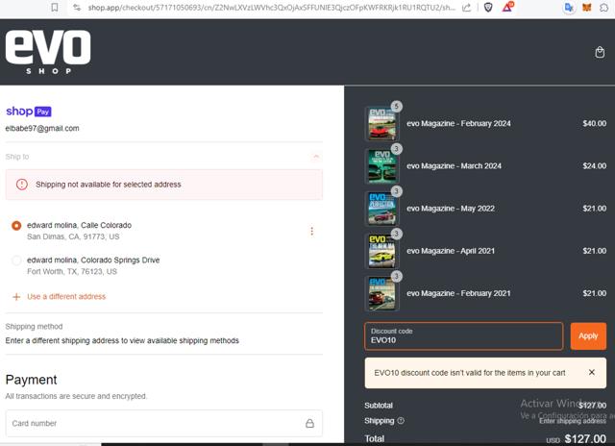
Task: Click the February 2024 magazine thumbnail
Action: [381, 124]
